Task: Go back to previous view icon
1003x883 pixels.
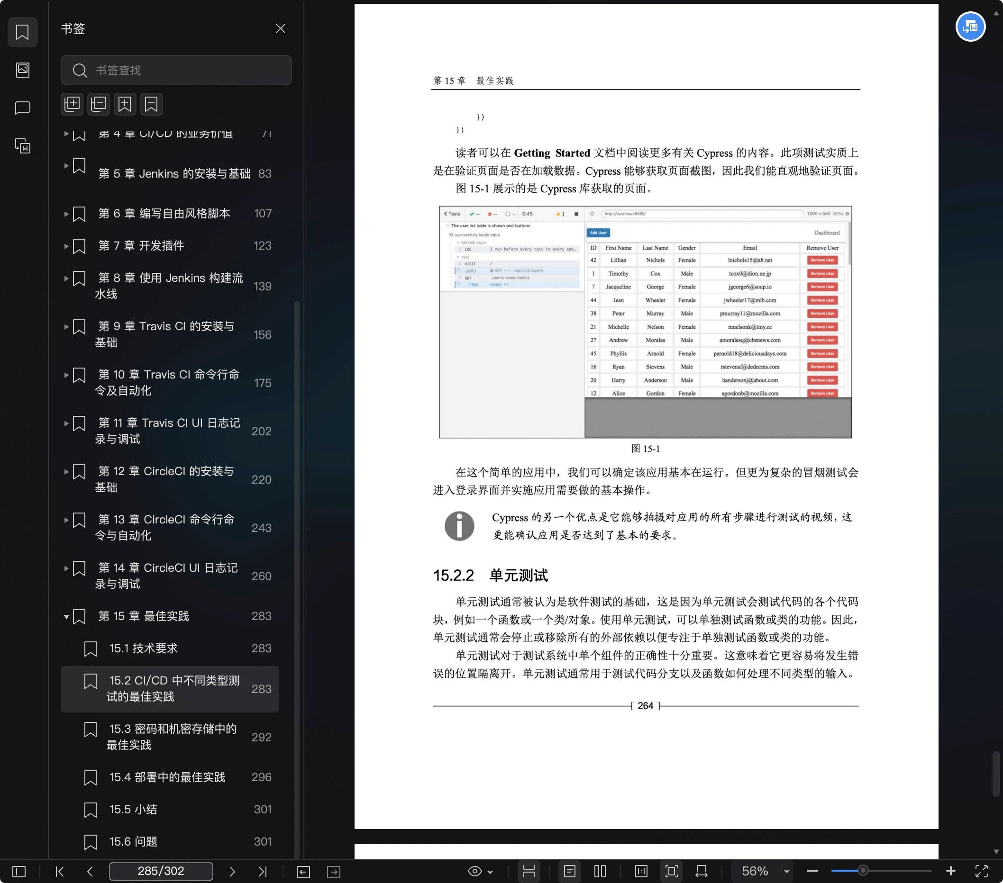Action: click(303, 871)
